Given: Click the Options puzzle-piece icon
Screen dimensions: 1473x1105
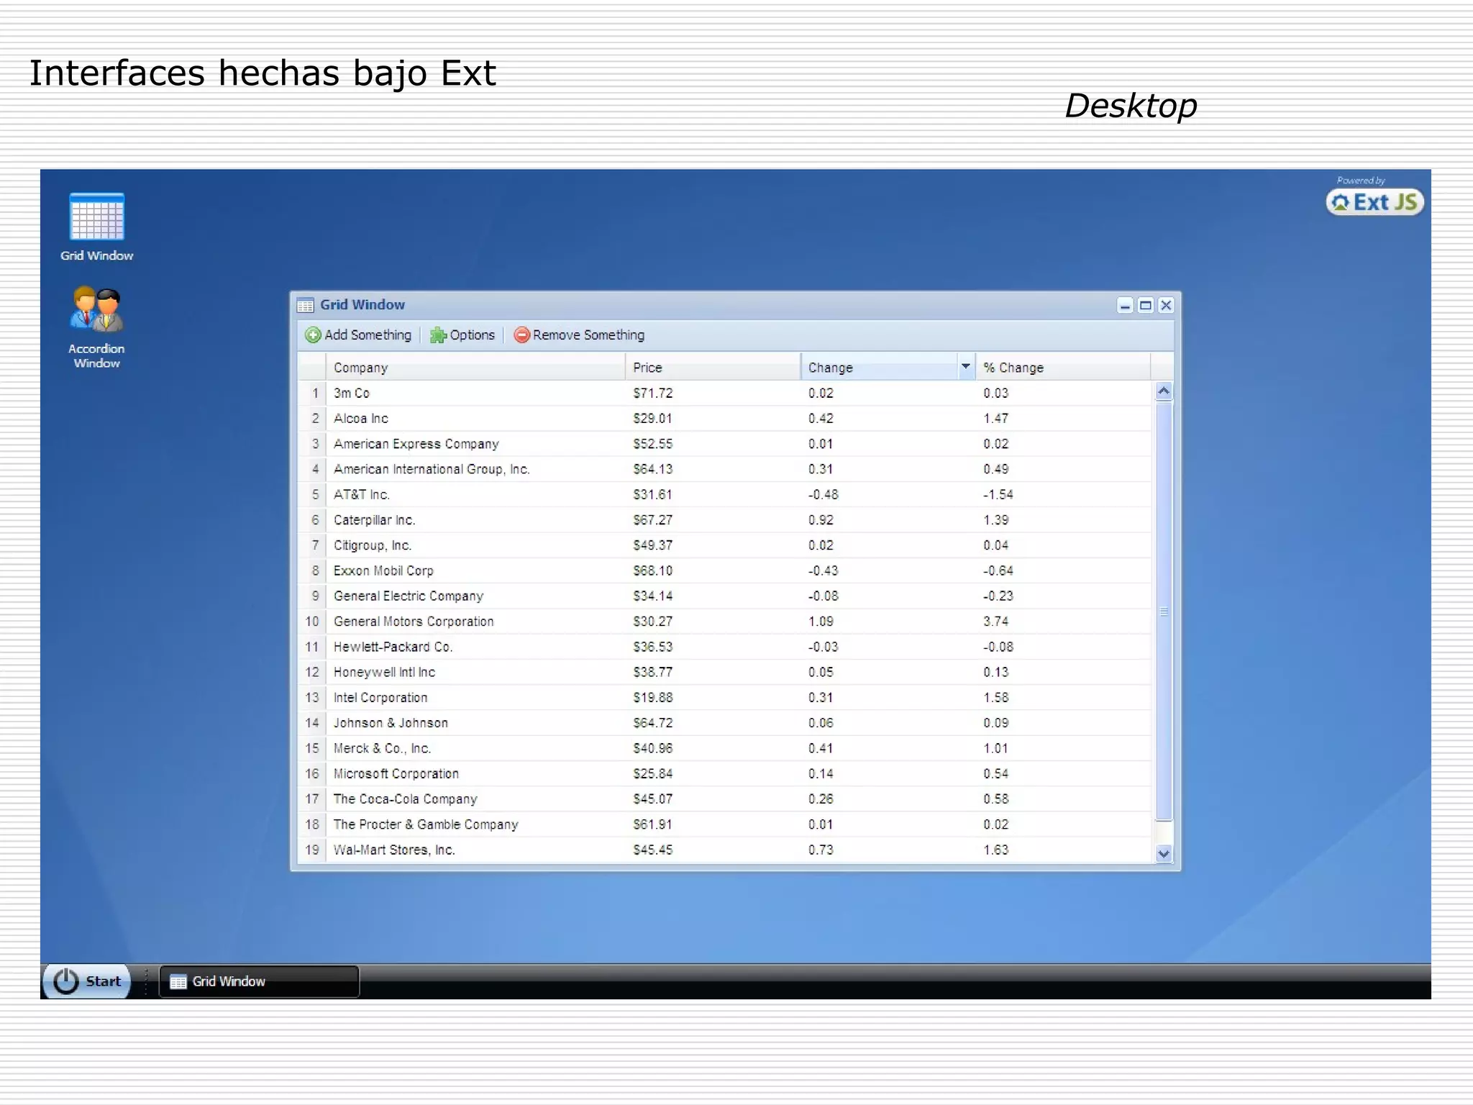Looking at the screenshot, I should tap(437, 335).
